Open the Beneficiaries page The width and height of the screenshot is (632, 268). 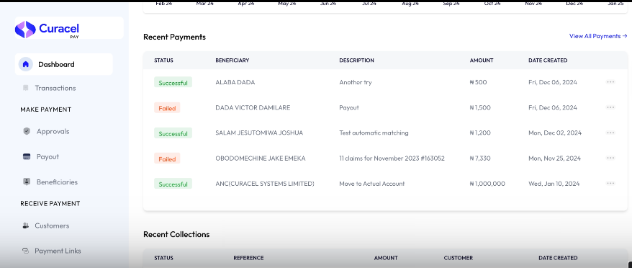coord(57,182)
